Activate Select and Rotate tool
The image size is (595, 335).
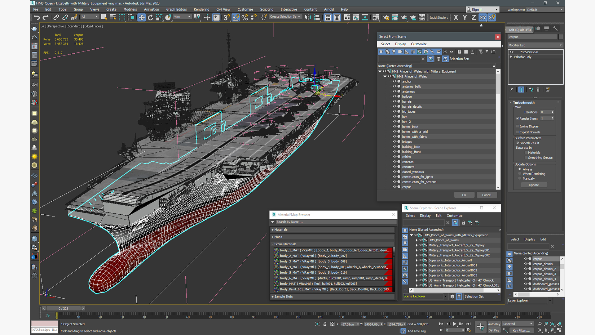(x=151, y=17)
